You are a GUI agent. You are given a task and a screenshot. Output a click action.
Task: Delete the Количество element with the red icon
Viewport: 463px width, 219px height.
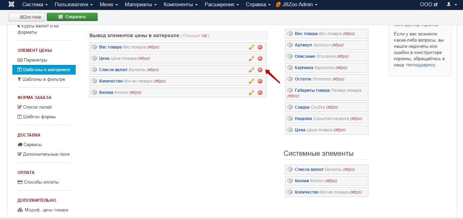tap(260, 81)
